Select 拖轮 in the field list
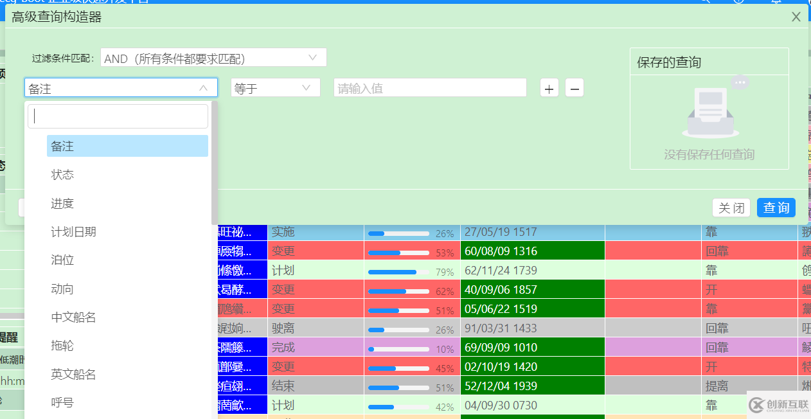Image resolution: width=811 pixels, height=419 pixels. pyautogui.click(x=127, y=345)
